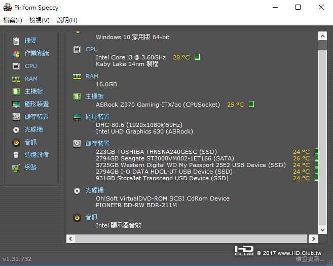Select 儲存裝置 in the sidebar
The width and height of the screenshot is (333, 266).
click(x=36, y=117)
